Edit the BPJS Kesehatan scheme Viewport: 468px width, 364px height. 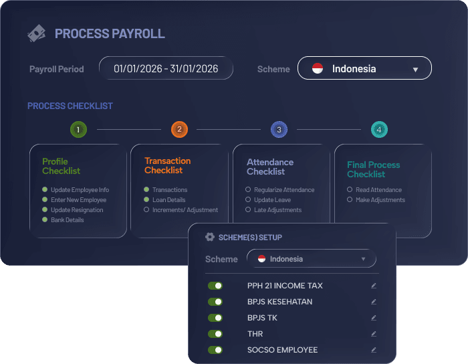click(373, 302)
